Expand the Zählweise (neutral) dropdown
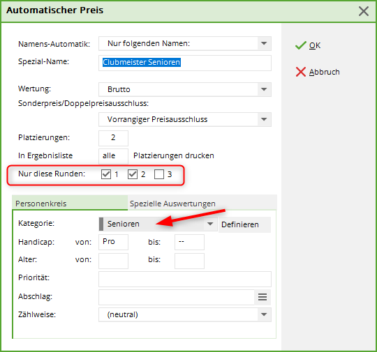Viewport: 377px width, 352px height. tap(264, 314)
